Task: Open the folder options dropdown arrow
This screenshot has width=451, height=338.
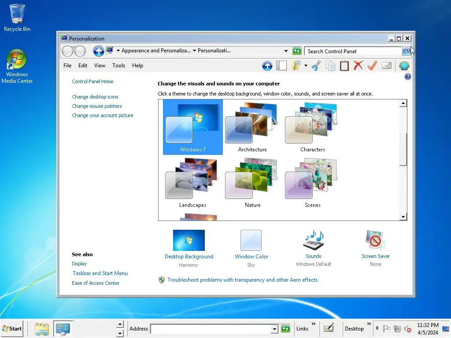Action: pyautogui.click(x=306, y=66)
